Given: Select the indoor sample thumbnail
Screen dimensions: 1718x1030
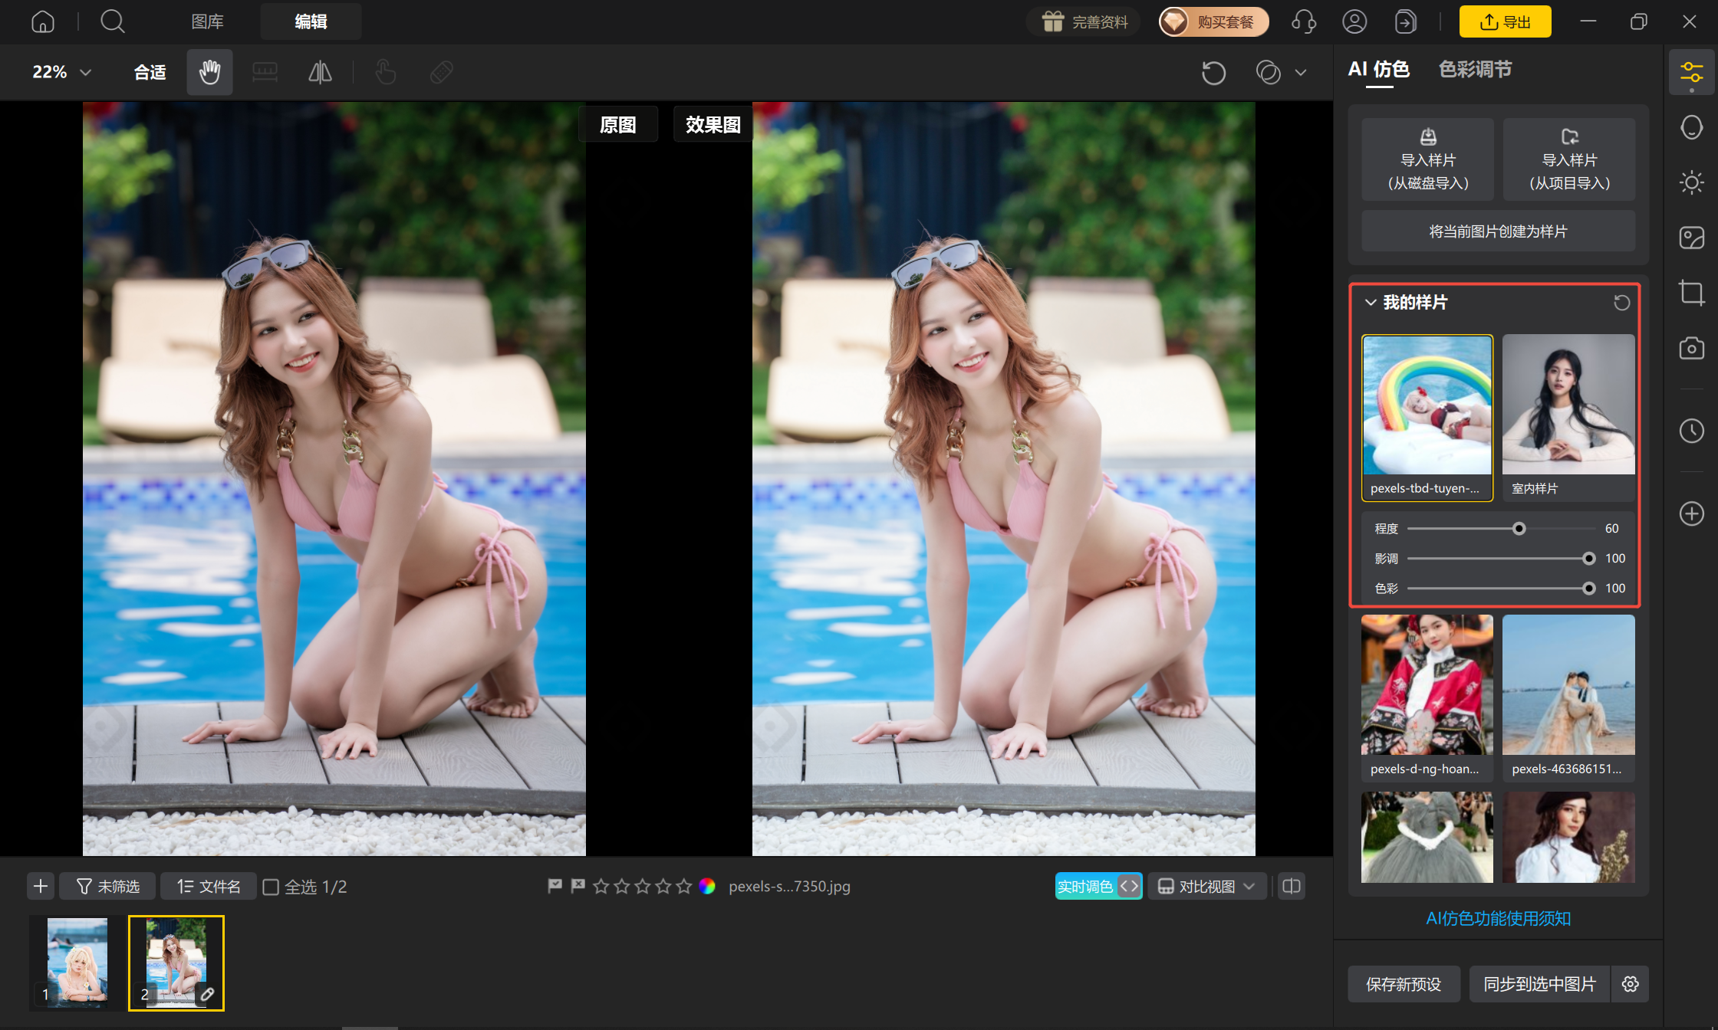Looking at the screenshot, I should coord(1568,418).
